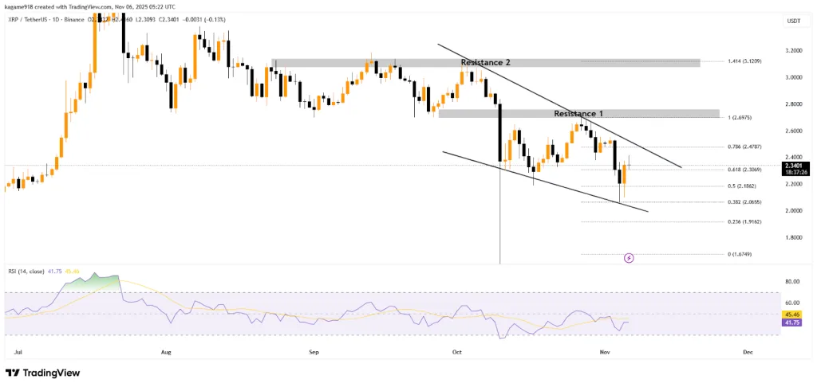Click the Aug label on time axis
This screenshot has width=817, height=387.
166,351
